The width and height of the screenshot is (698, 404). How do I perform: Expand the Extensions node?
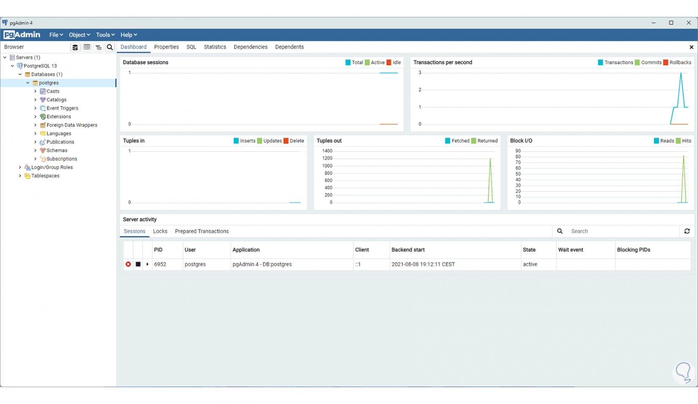tap(36, 116)
